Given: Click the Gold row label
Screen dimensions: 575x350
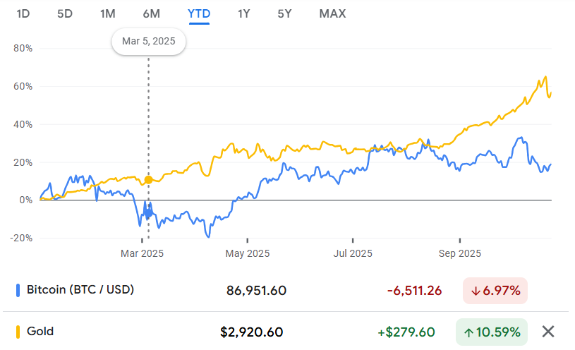Looking at the screenshot, I should click(40, 332).
